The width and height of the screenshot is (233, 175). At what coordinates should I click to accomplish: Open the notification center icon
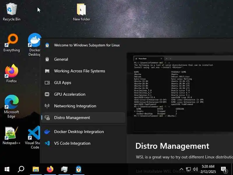point(224,169)
